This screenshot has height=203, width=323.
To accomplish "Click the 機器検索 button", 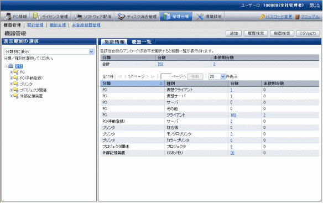I will [282, 33].
